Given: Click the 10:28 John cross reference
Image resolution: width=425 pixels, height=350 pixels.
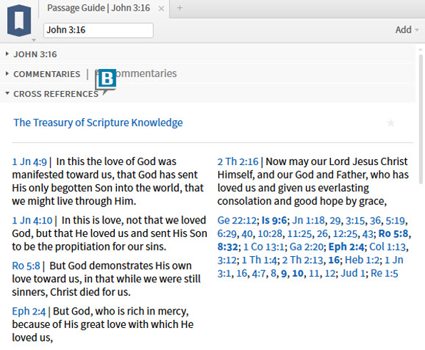Looking at the screenshot, I should click(x=270, y=234).
